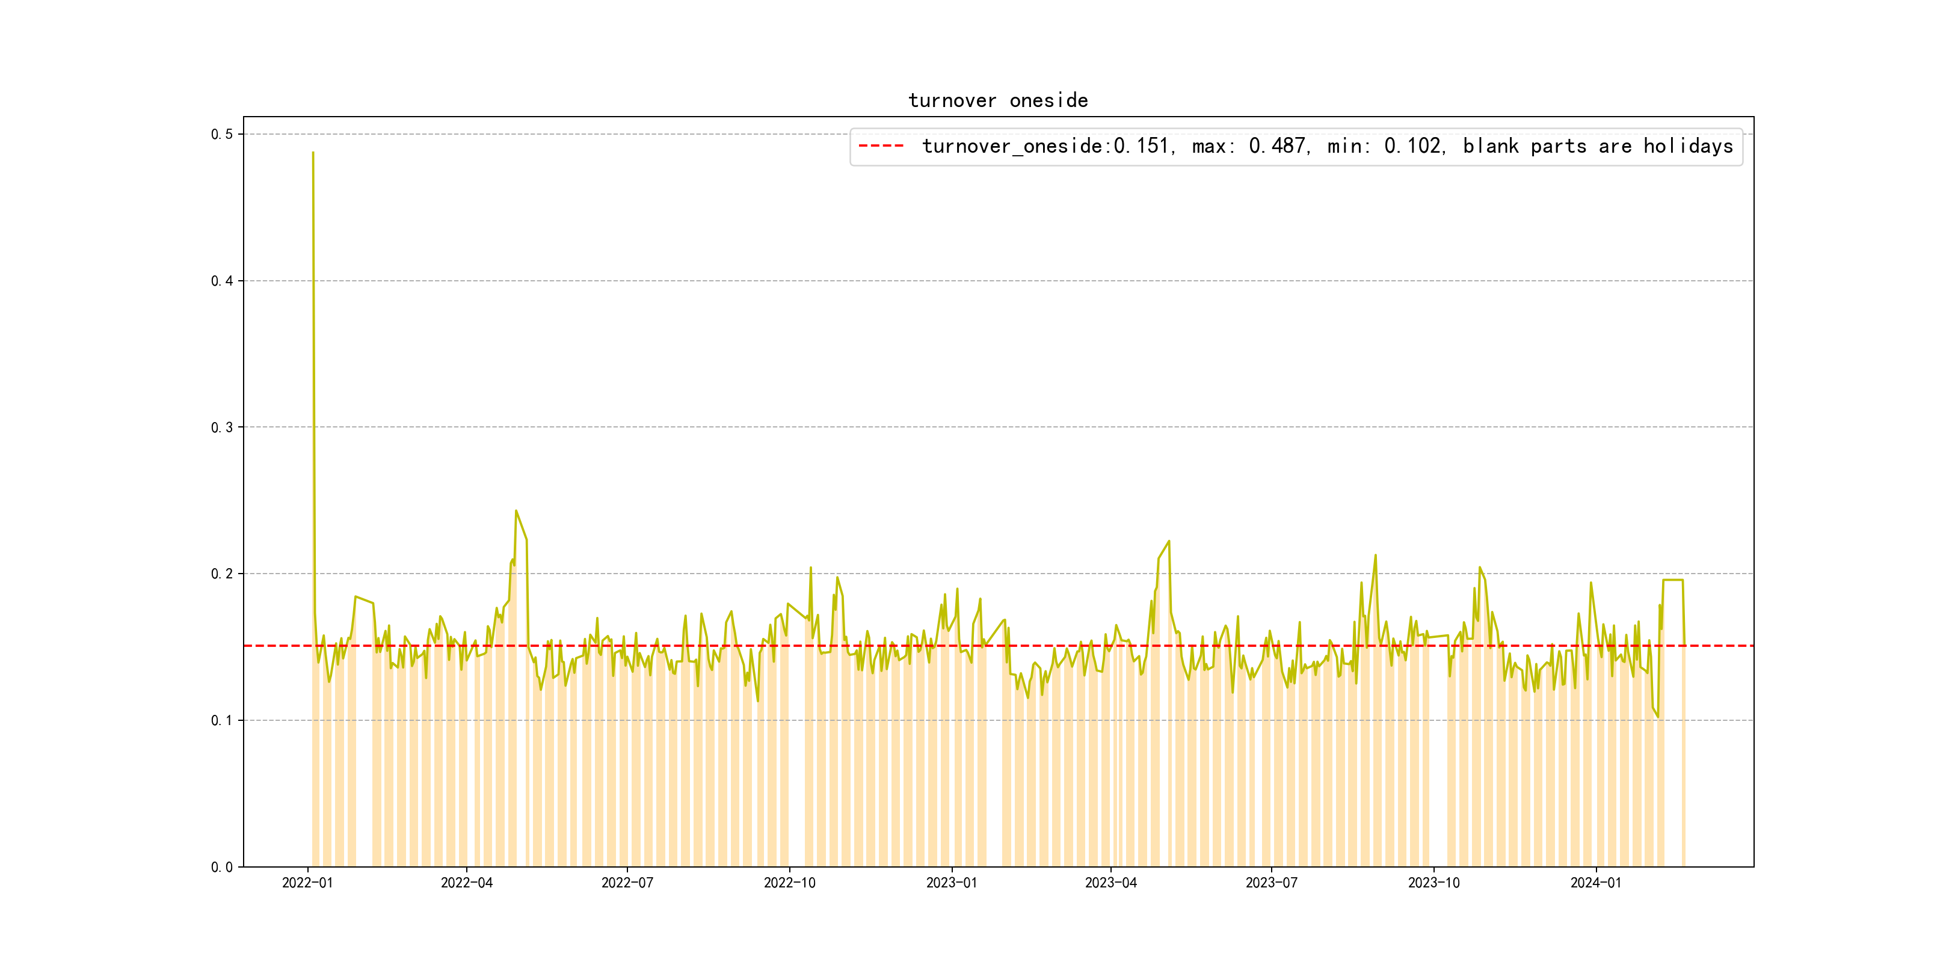Click the chart title 'turnover oneside'
The image size is (1949, 974).
pyautogui.click(x=998, y=100)
